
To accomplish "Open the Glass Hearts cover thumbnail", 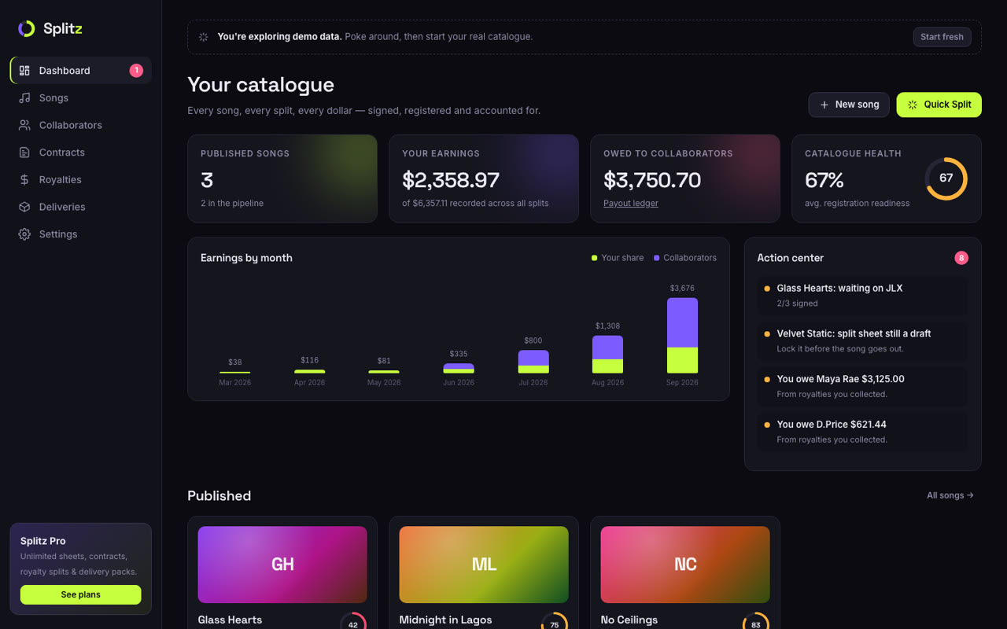I will (x=282, y=565).
